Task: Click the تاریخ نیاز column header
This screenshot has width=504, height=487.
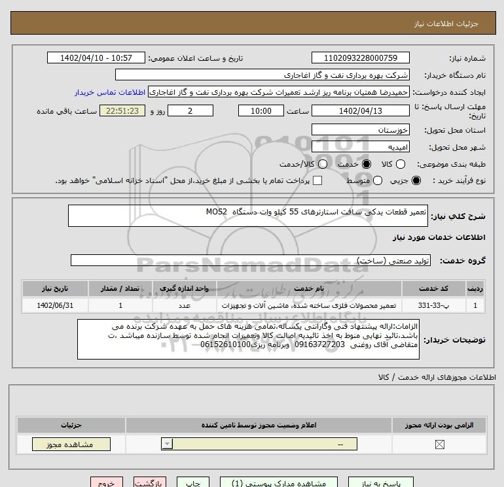Action: point(55,288)
